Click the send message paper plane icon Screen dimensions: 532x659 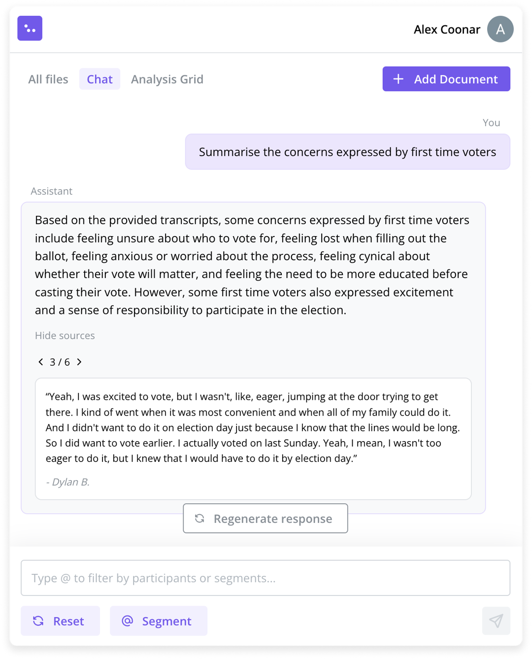point(496,621)
